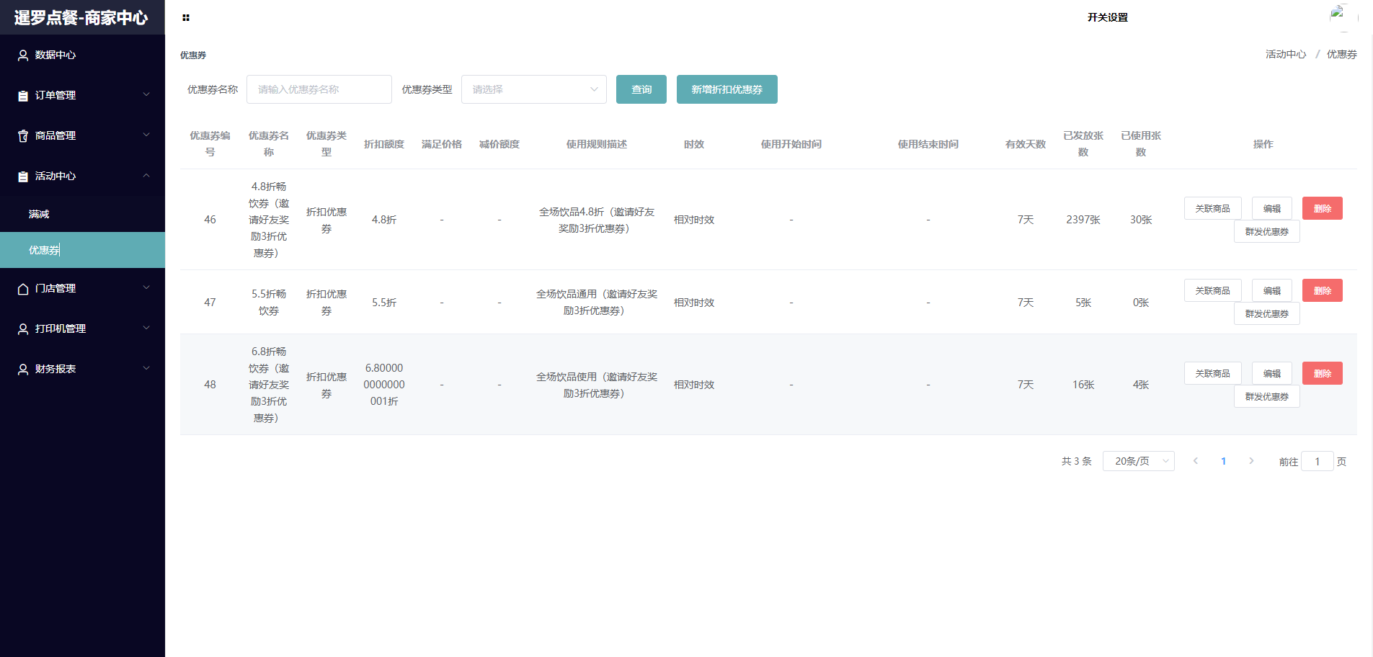Click the 门店管理 house icon

pos(23,288)
